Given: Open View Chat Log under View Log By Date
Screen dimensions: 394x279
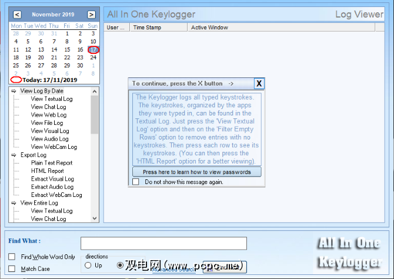Looking at the screenshot, I should click(48, 107).
